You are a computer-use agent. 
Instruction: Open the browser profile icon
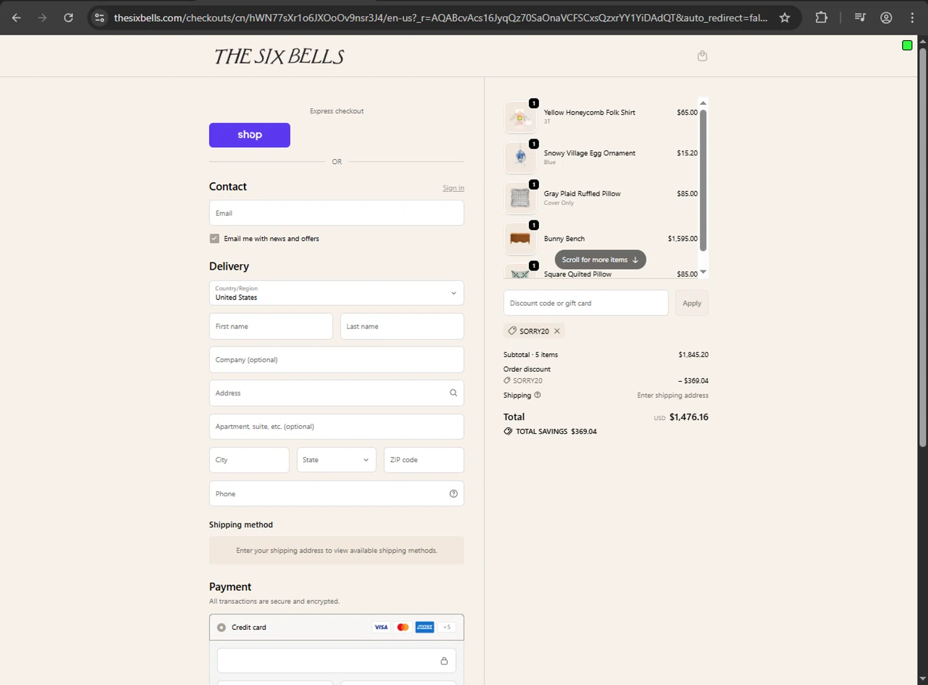click(886, 18)
